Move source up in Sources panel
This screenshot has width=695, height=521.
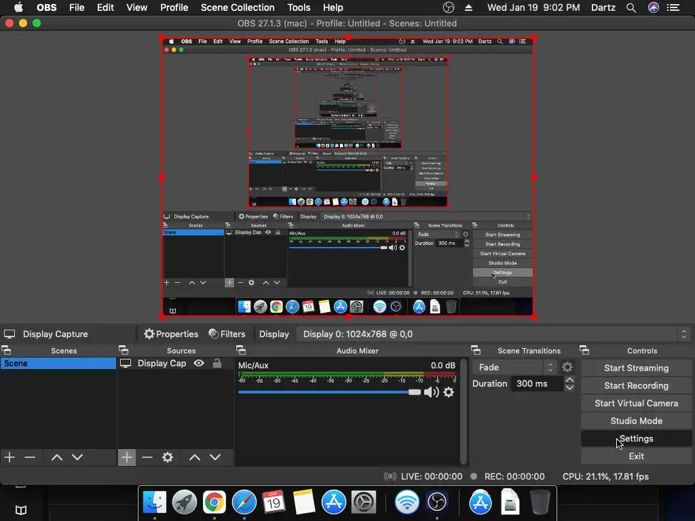(x=195, y=457)
